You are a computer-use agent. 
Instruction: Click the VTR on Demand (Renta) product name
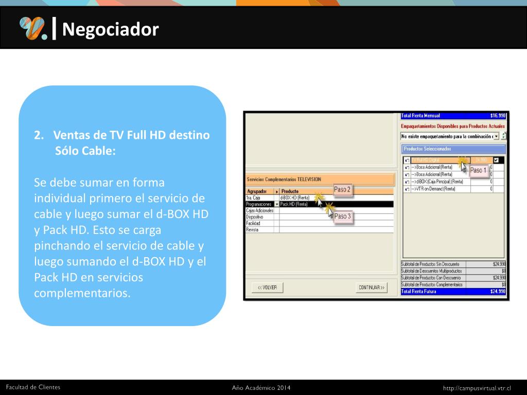click(x=433, y=189)
